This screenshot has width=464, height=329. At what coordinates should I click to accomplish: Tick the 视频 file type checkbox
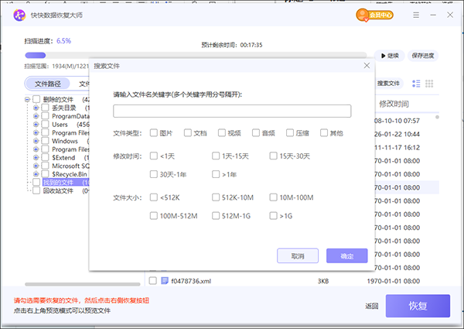point(222,132)
